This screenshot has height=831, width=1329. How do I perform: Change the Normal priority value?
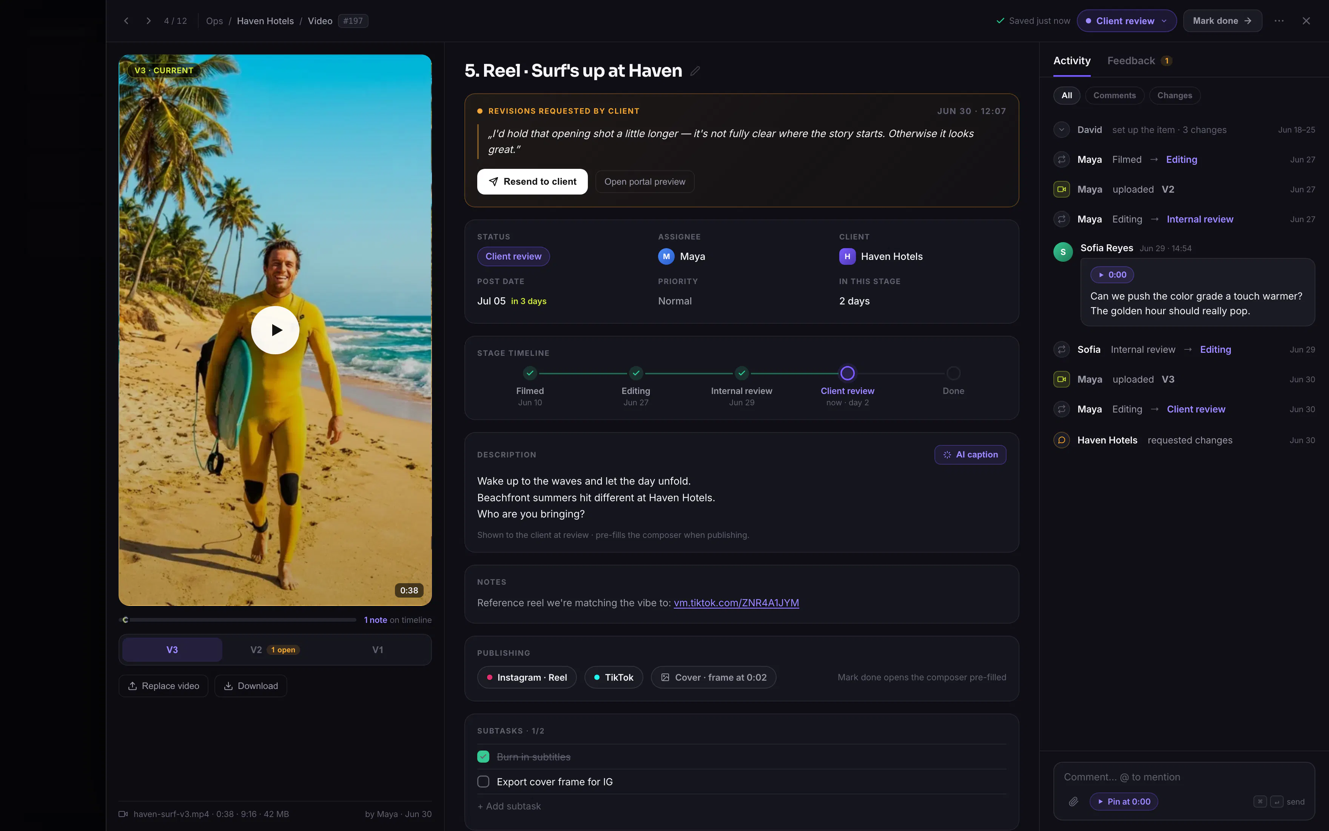675,301
